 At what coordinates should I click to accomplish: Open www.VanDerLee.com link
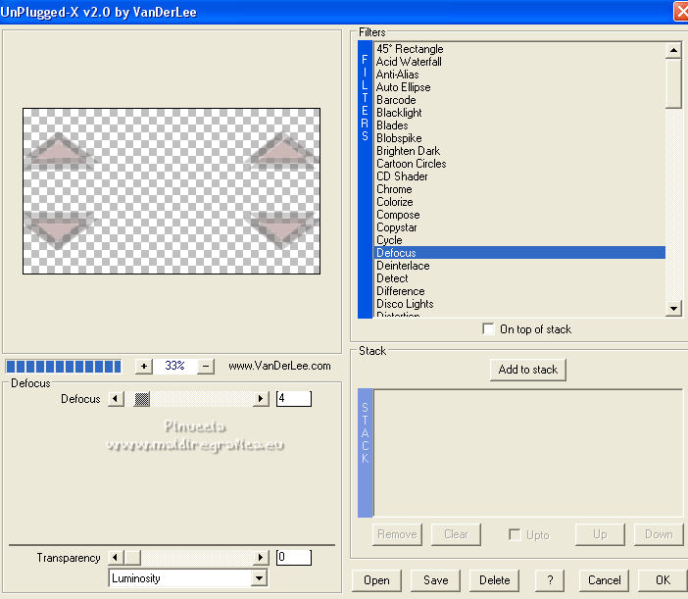[x=279, y=366]
